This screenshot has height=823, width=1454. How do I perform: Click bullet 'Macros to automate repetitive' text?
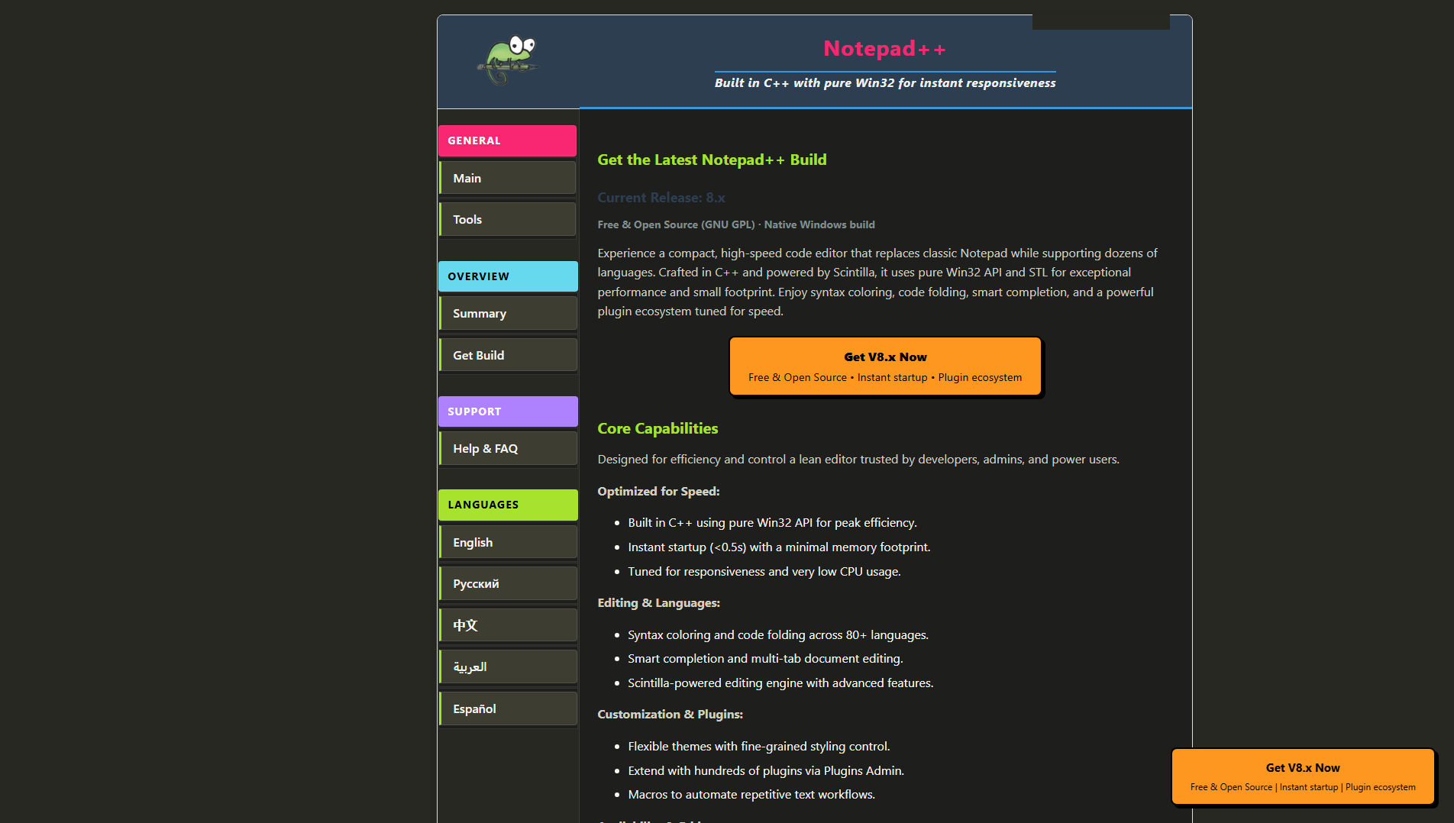point(751,794)
